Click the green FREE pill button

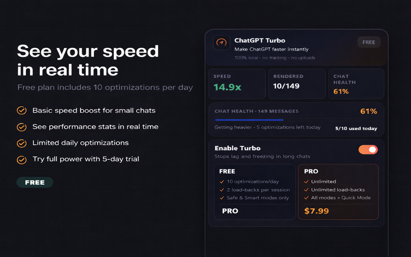[x=35, y=182]
